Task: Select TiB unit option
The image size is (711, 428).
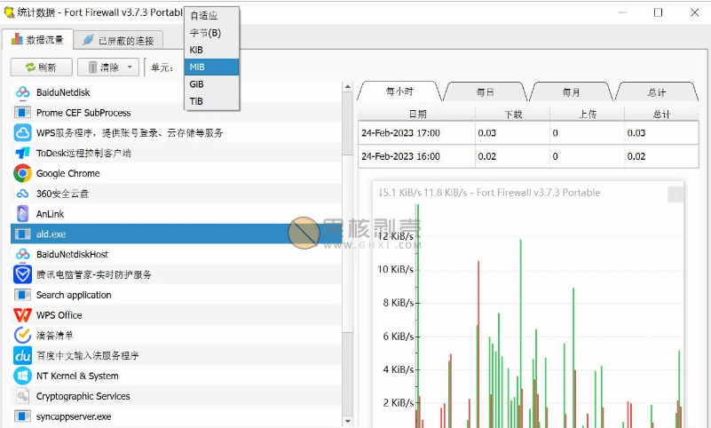Action: pos(211,101)
